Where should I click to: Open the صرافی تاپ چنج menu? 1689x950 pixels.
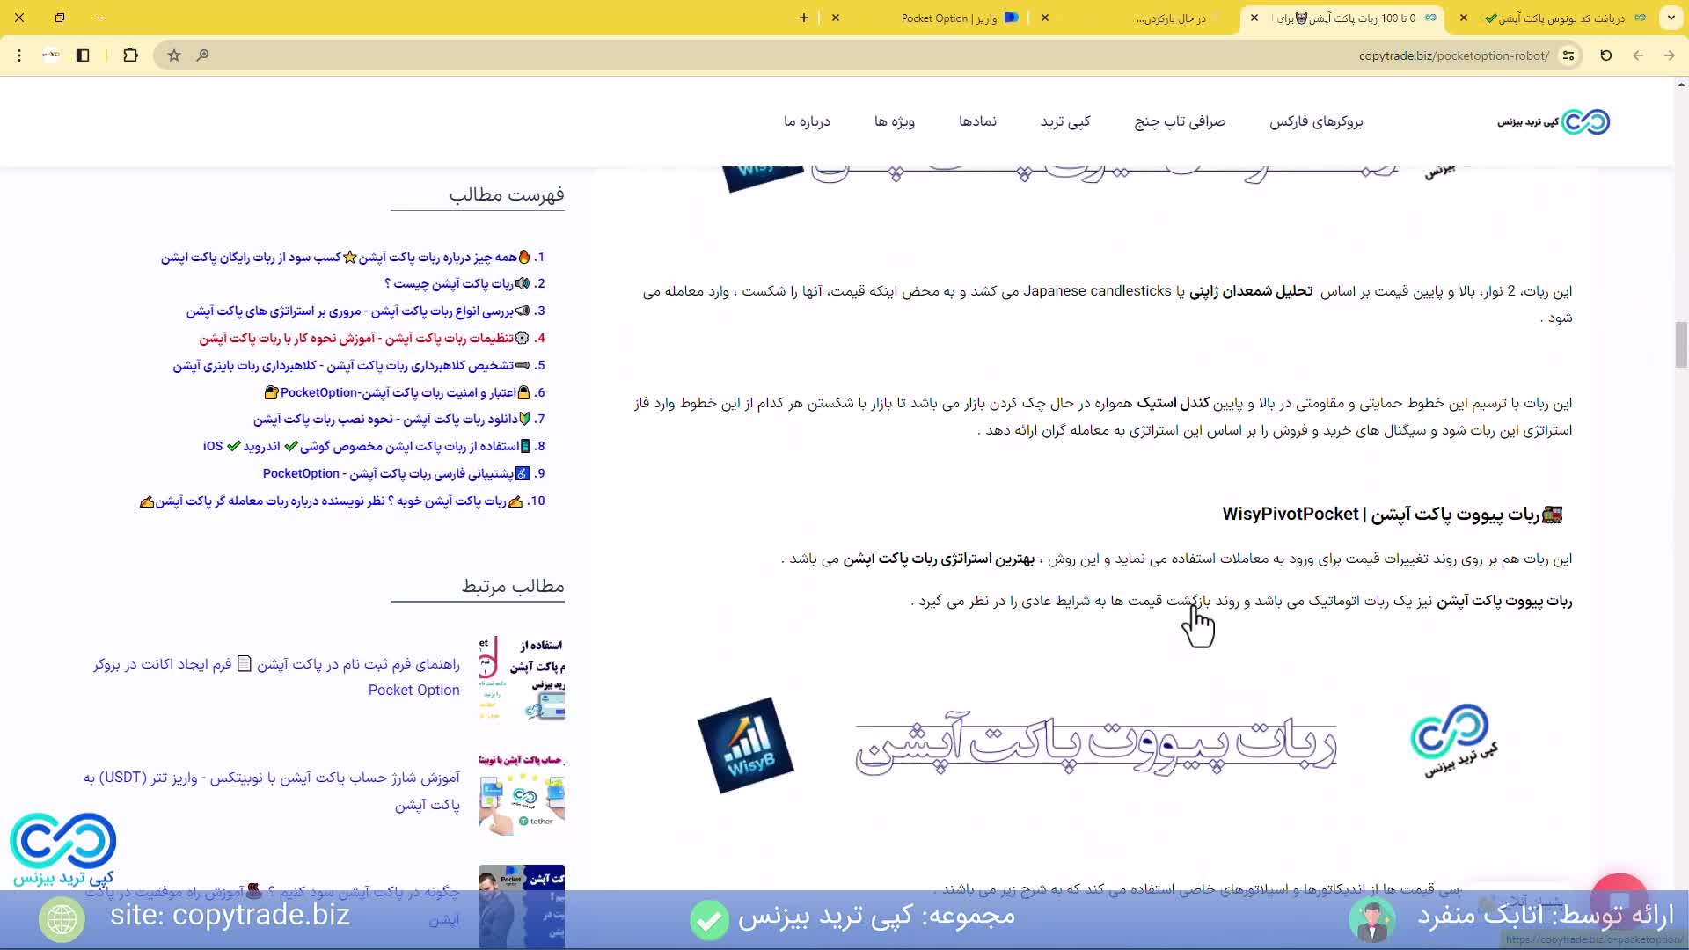[1180, 121]
